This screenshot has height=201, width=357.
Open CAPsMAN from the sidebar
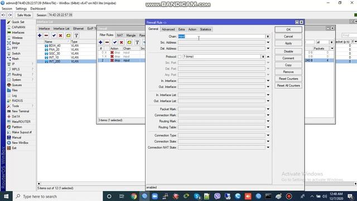coord(18,27)
